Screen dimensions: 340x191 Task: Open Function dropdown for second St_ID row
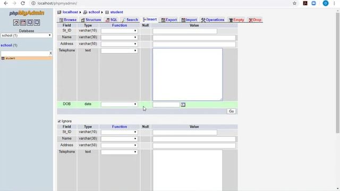pyautogui.click(x=119, y=132)
